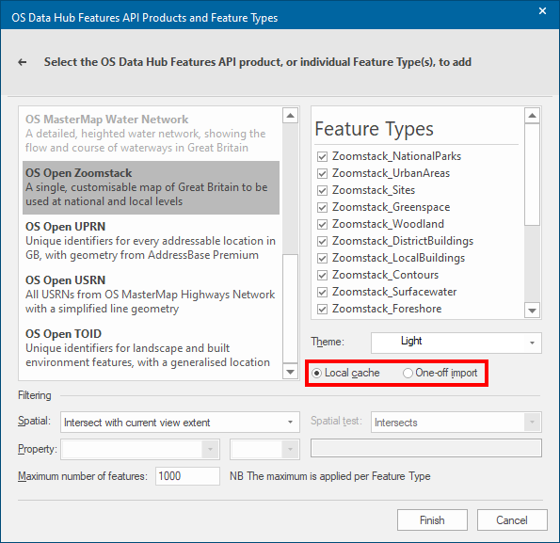
Task: Uncheck Zoomstack_NationalParks feature type
Action: click(x=322, y=156)
